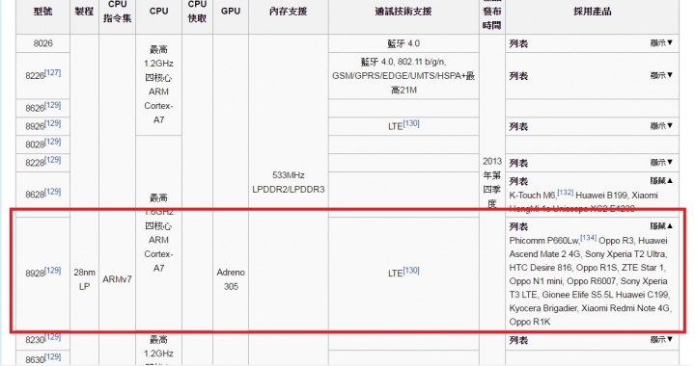695x366 pixels.
Task: Open reference [129] next to 8926
Action: tap(53, 123)
